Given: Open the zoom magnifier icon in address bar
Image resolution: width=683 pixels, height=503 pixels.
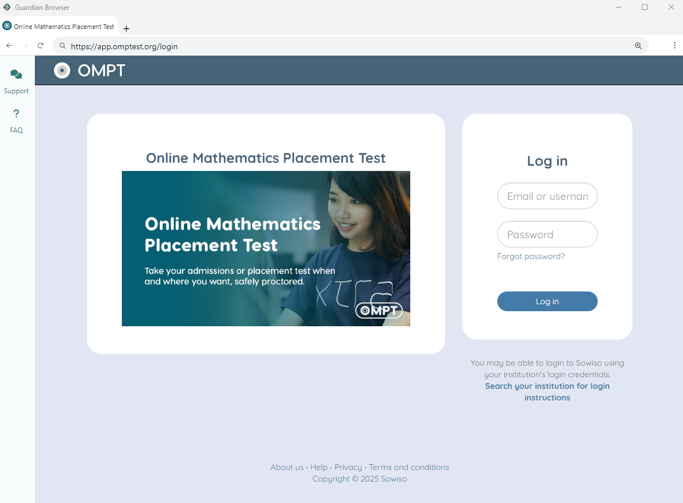Looking at the screenshot, I should (x=638, y=45).
